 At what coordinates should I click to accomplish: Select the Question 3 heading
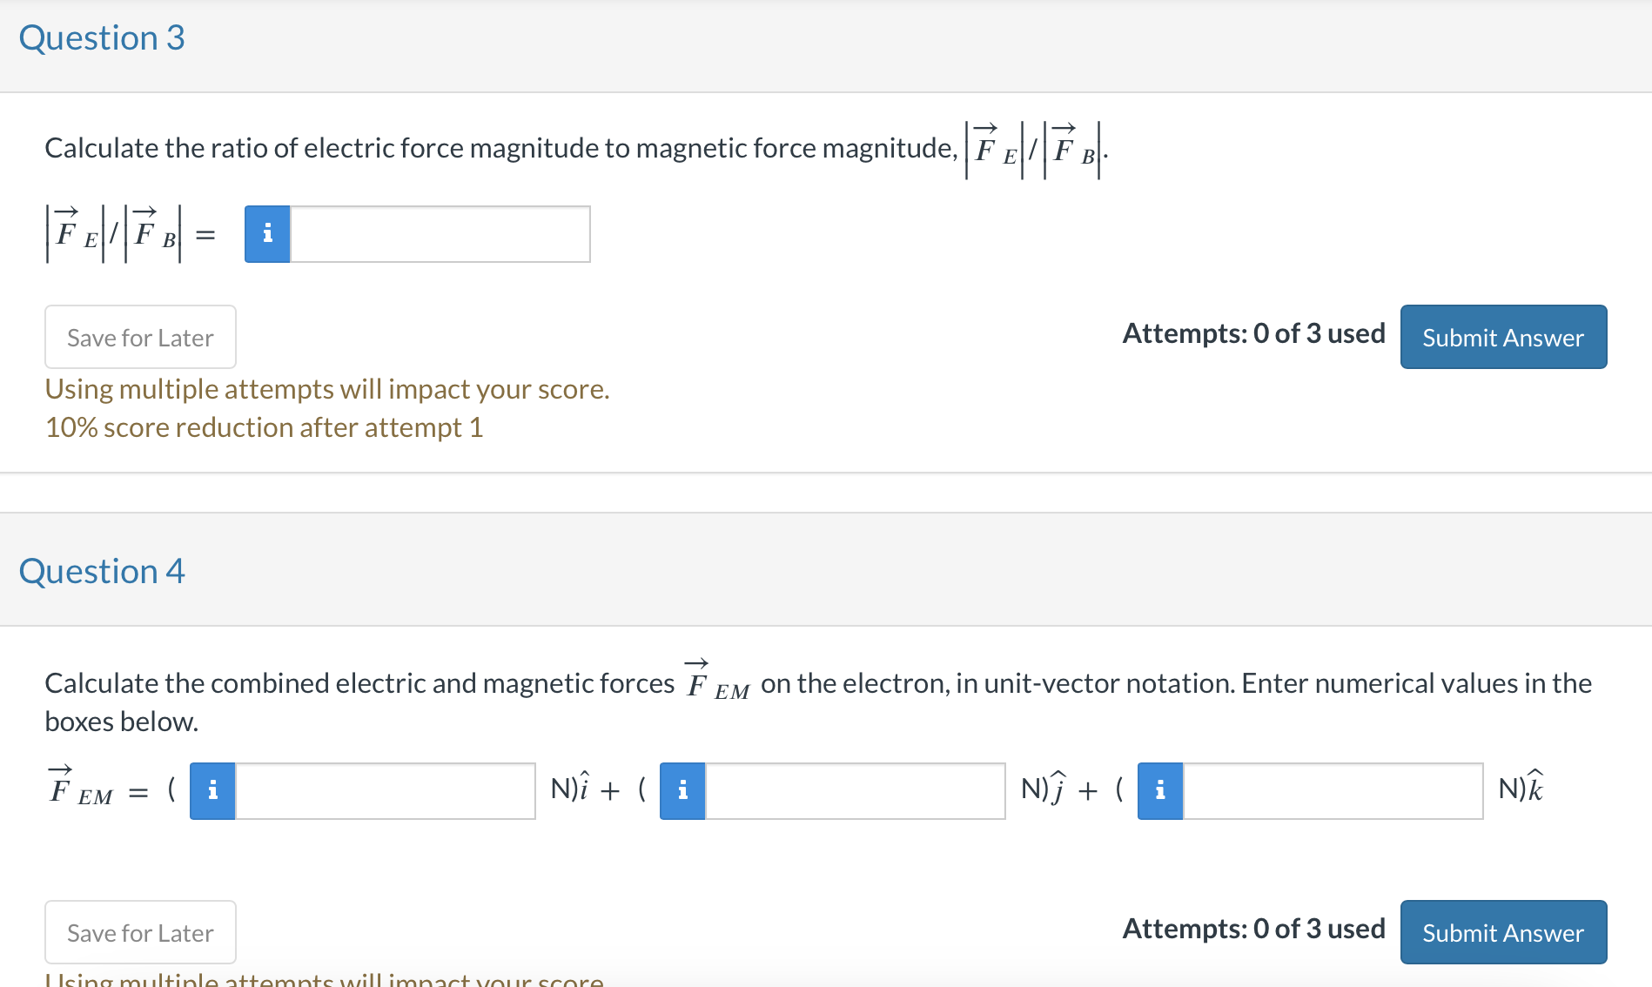coord(102,37)
